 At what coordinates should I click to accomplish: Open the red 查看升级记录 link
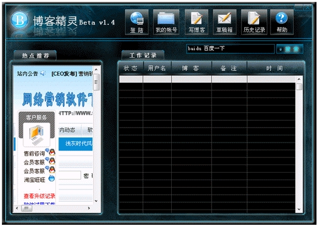(40, 196)
